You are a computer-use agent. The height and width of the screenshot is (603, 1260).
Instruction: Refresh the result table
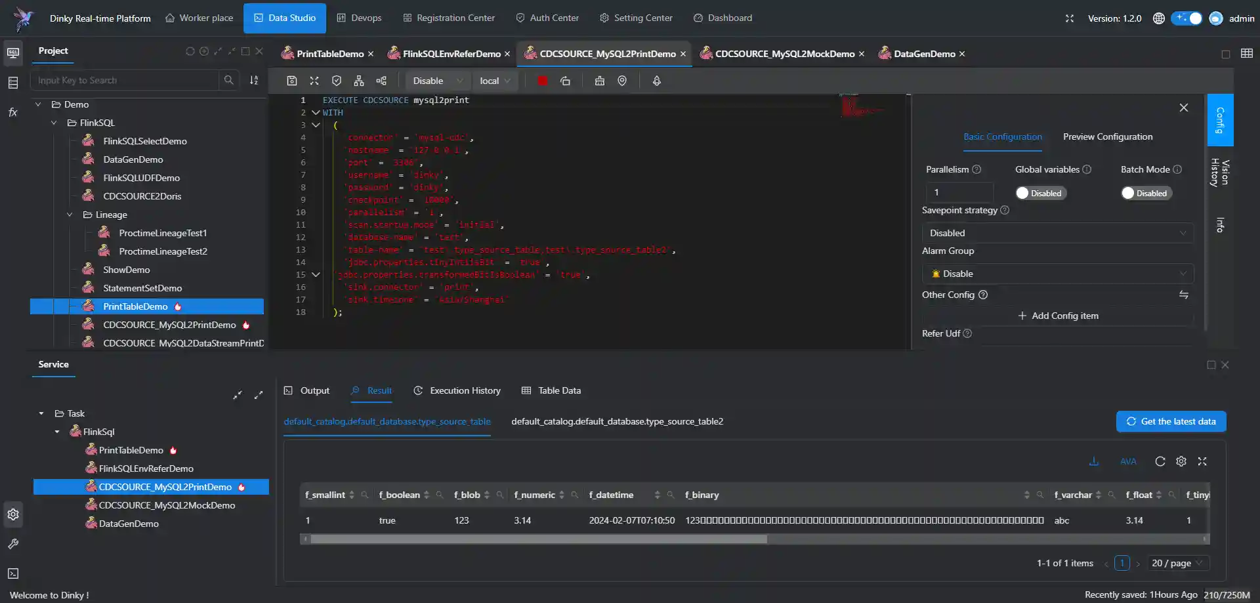pyautogui.click(x=1160, y=461)
